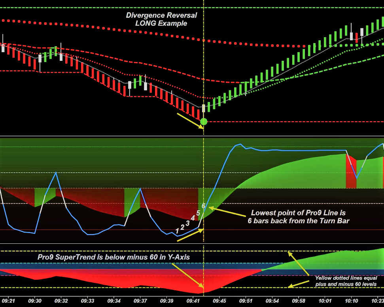384x307 pixels.
Task: Click the 09:41 time axis label
Action: tap(193, 301)
